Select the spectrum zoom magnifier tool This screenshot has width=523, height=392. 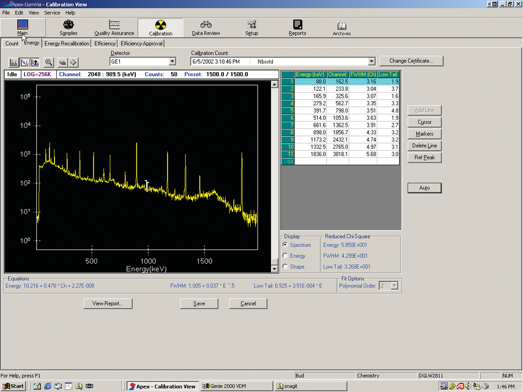pos(49,62)
